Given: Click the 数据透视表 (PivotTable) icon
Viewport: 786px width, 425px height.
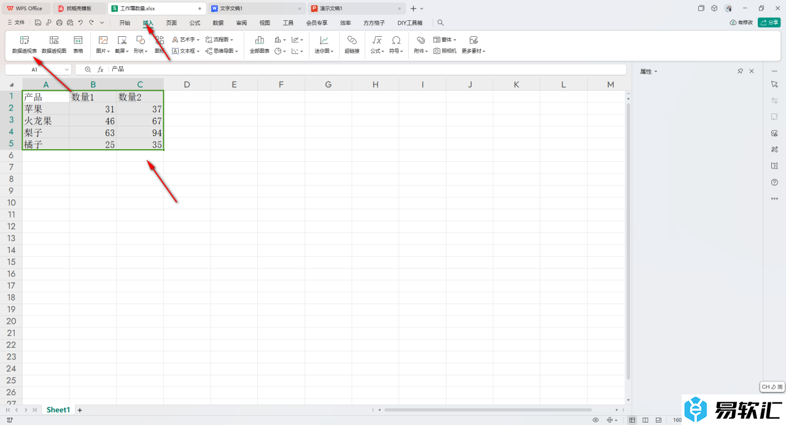Looking at the screenshot, I should click(x=25, y=45).
